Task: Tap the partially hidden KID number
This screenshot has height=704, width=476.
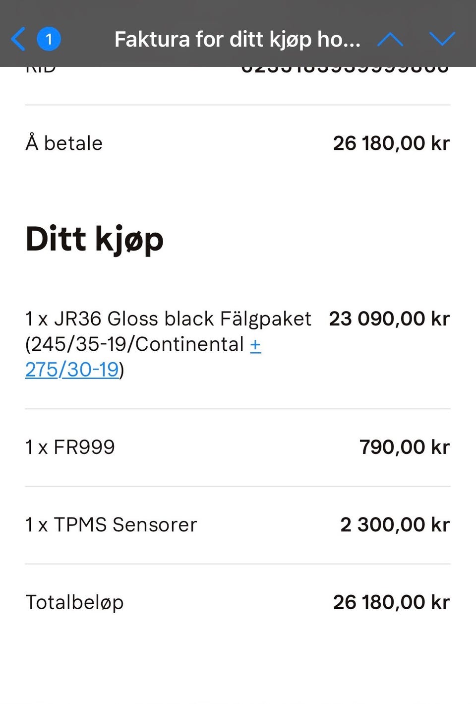Action: [x=345, y=70]
